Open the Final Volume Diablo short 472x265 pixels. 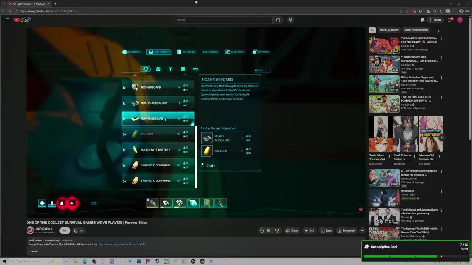pos(406,134)
